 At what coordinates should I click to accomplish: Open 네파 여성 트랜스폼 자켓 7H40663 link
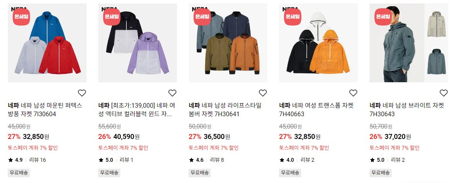[x=316, y=110]
